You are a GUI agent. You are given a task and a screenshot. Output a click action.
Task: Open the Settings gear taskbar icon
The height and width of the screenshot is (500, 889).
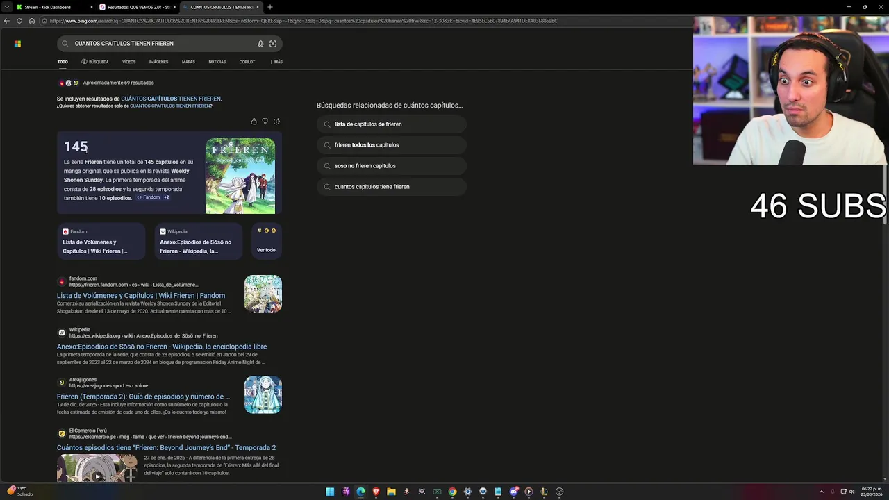click(467, 492)
